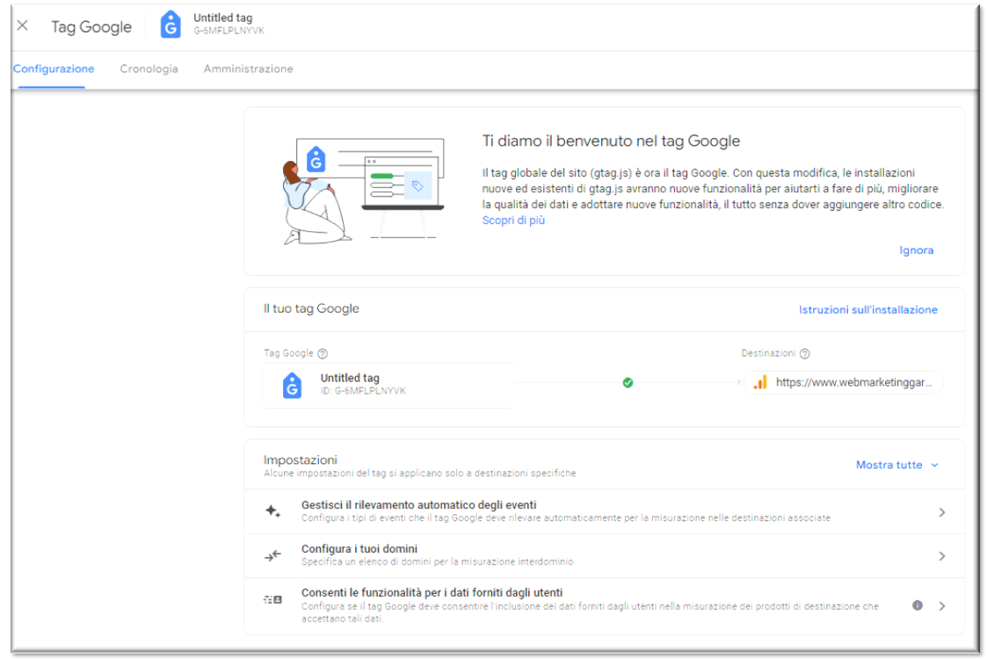Click the blue Google tag icon in header

click(171, 25)
